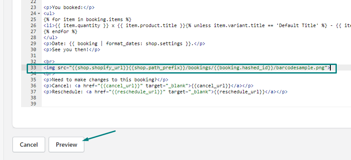This screenshot has width=351, height=160.
Task: Click the Cancel button
Action: (29, 145)
